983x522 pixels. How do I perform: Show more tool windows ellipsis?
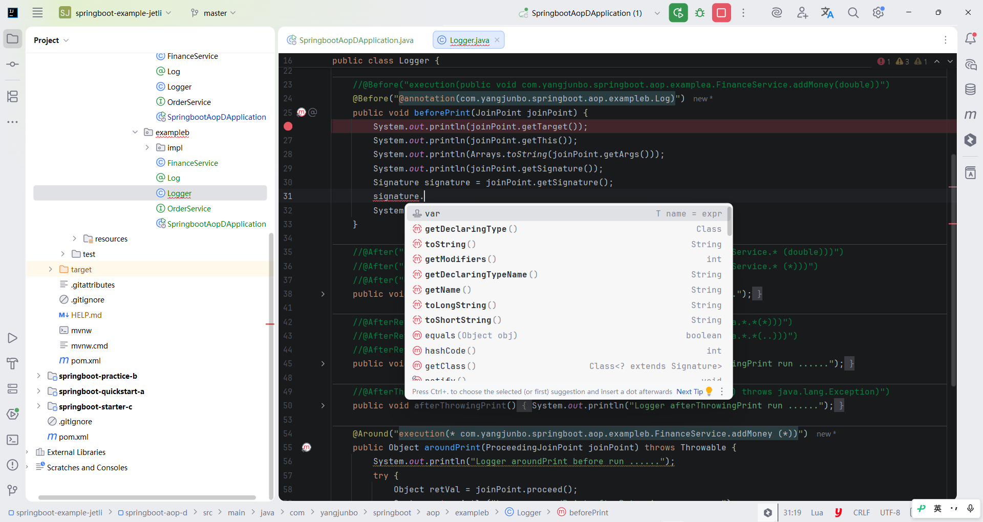click(x=13, y=122)
